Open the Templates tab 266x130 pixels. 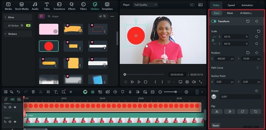107,6
